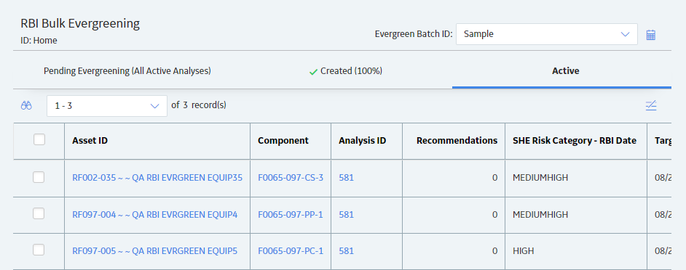Click Analysis ID 581 in the EQUIP5 row
686x270 pixels.
(346, 251)
